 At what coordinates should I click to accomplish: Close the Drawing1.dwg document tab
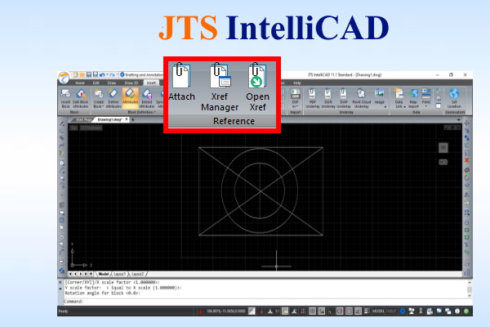click(x=127, y=119)
